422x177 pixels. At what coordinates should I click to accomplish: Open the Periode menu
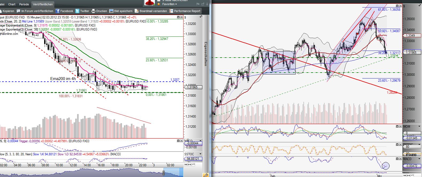click(x=24, y=4)
